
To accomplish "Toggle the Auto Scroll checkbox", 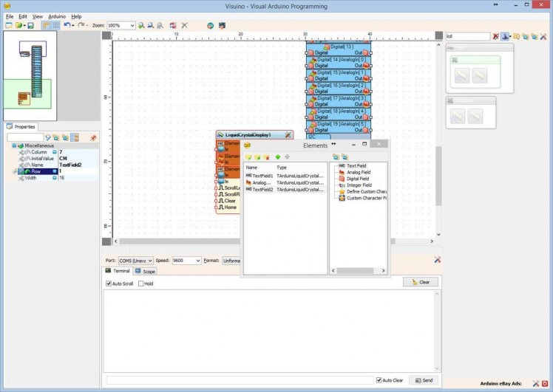I will [x=109, y=283].
